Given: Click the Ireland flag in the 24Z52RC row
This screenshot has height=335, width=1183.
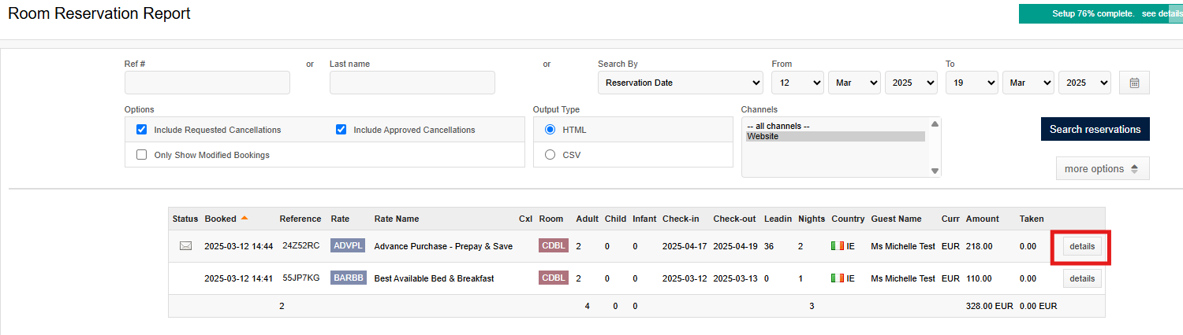Looking at the screenshot, I should 838,246.
